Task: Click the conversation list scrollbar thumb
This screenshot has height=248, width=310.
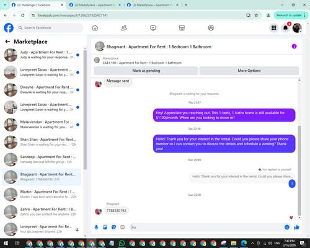Action: (85, 110)
